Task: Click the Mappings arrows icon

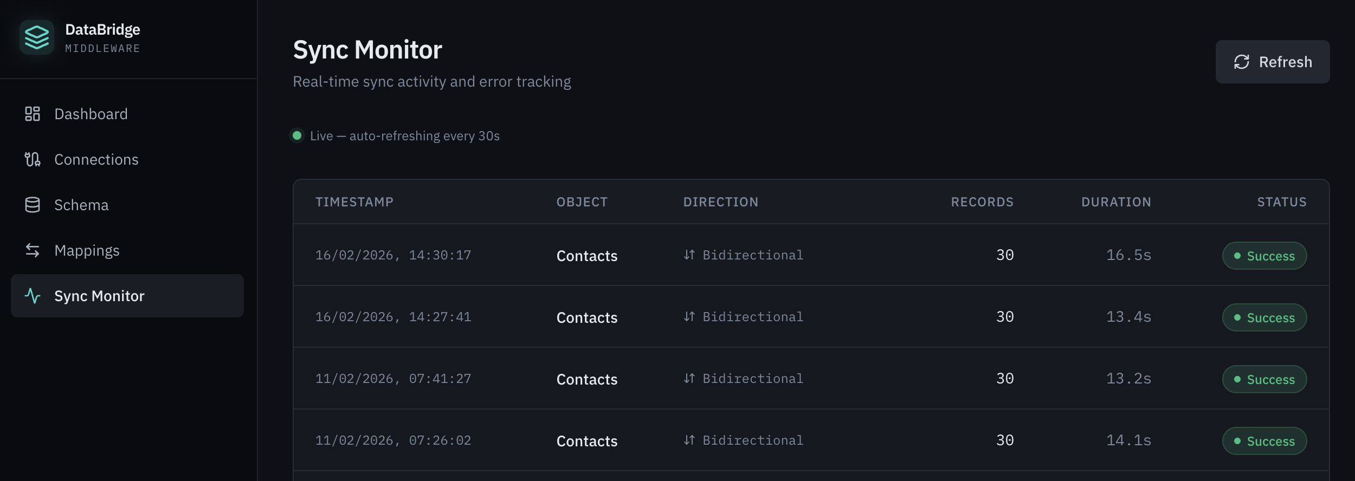Action: point(33,250)
